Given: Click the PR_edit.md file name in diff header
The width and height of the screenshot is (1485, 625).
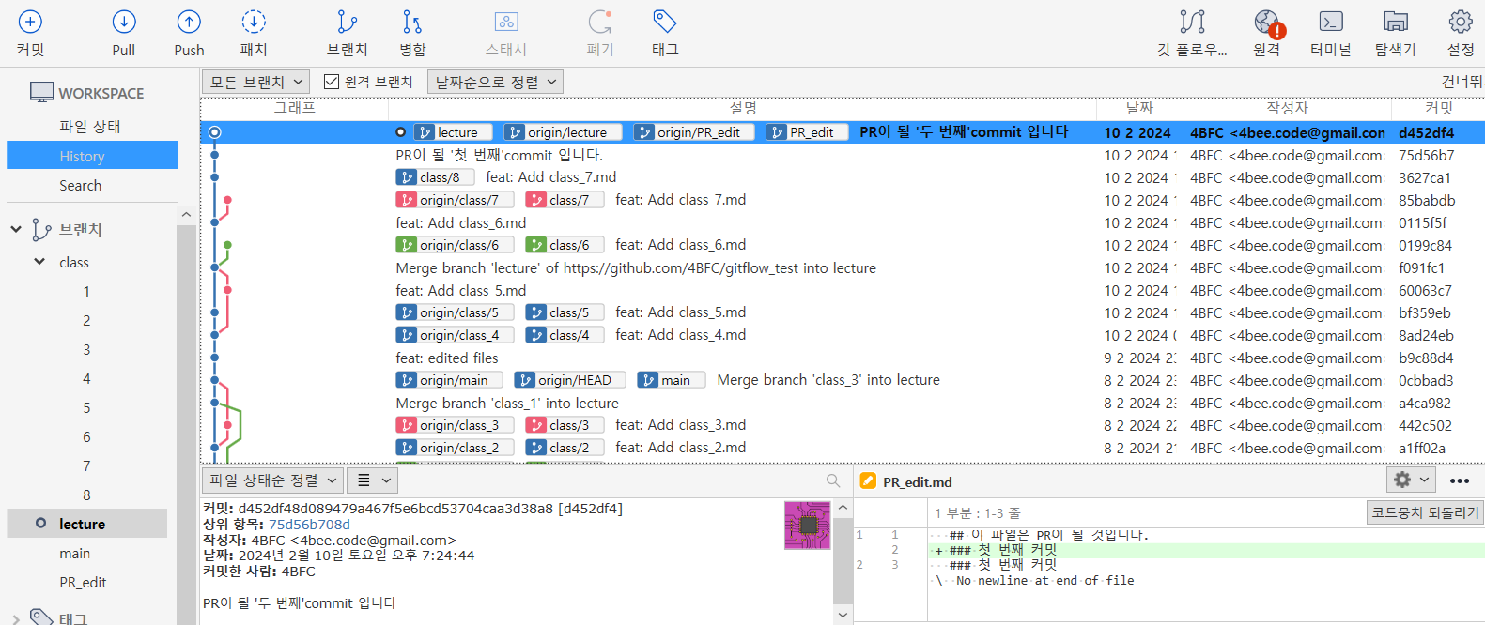Looking at the screenshot, I should (x=917, y=481).
